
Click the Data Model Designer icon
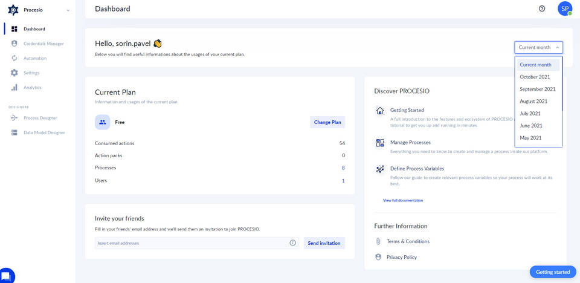14,132
